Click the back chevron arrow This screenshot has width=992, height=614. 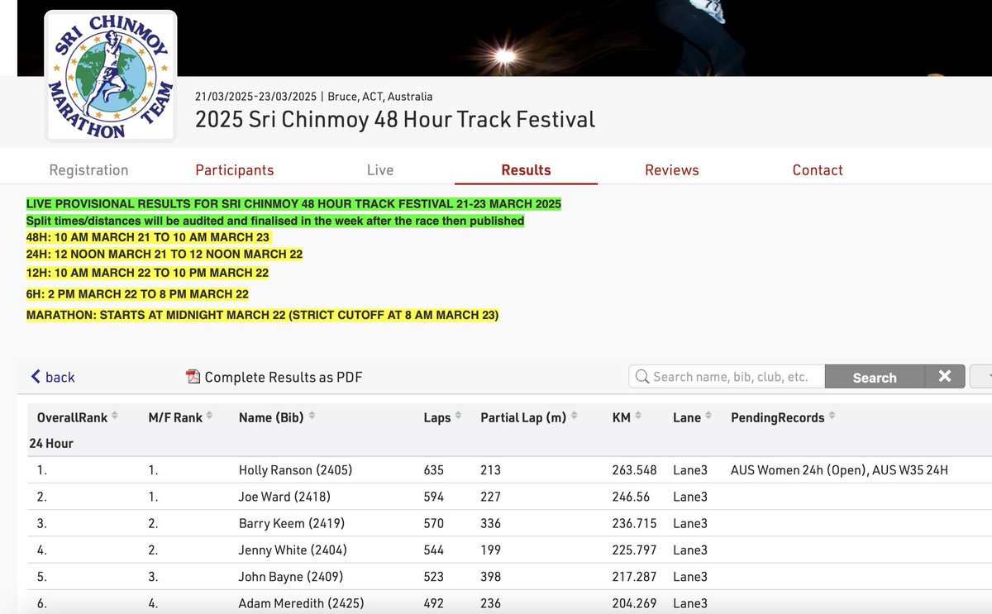click(x=36, y=377)
